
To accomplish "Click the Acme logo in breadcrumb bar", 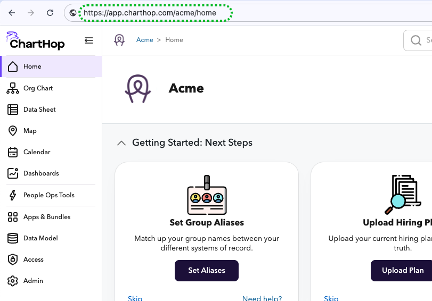I will tap(119, 40).
